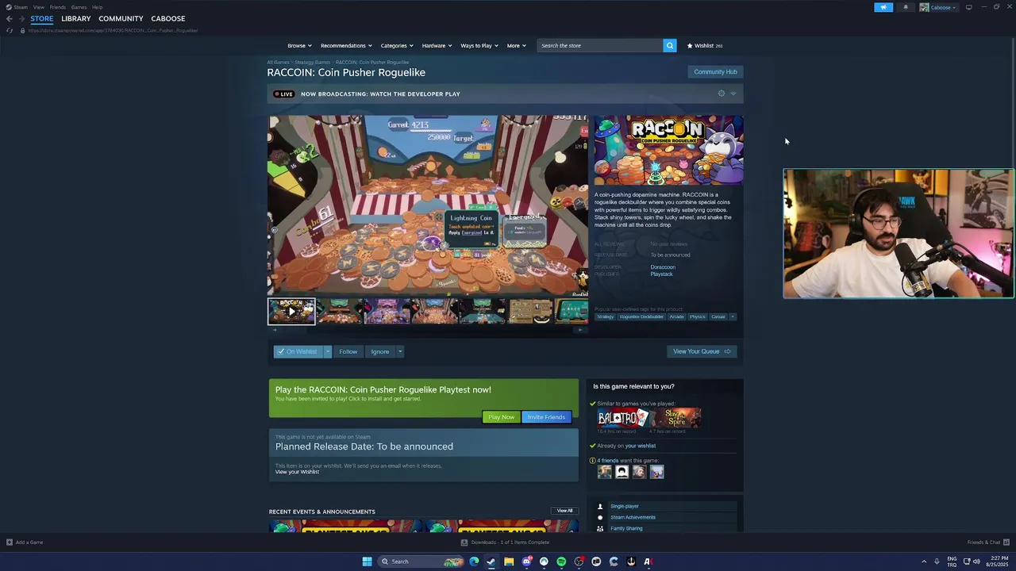Viewport: 1016px width, 571px height.
Task: Click the Doraccoon developer link
Action: tap(663, 267)
